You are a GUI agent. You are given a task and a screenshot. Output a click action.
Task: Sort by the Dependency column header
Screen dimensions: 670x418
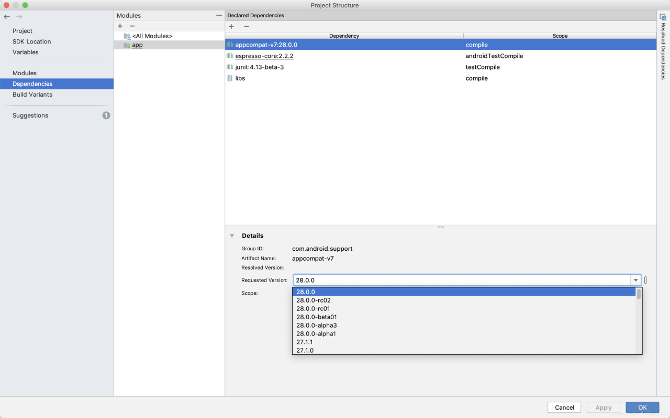click(x=344, y=36)
